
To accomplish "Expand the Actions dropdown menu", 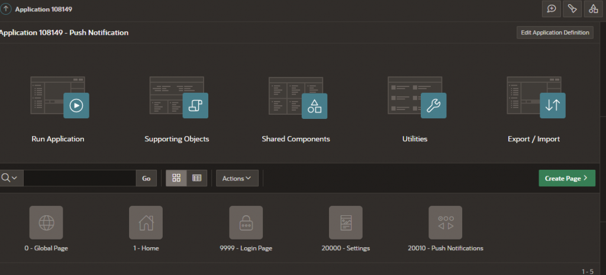I will click(237, 178).
